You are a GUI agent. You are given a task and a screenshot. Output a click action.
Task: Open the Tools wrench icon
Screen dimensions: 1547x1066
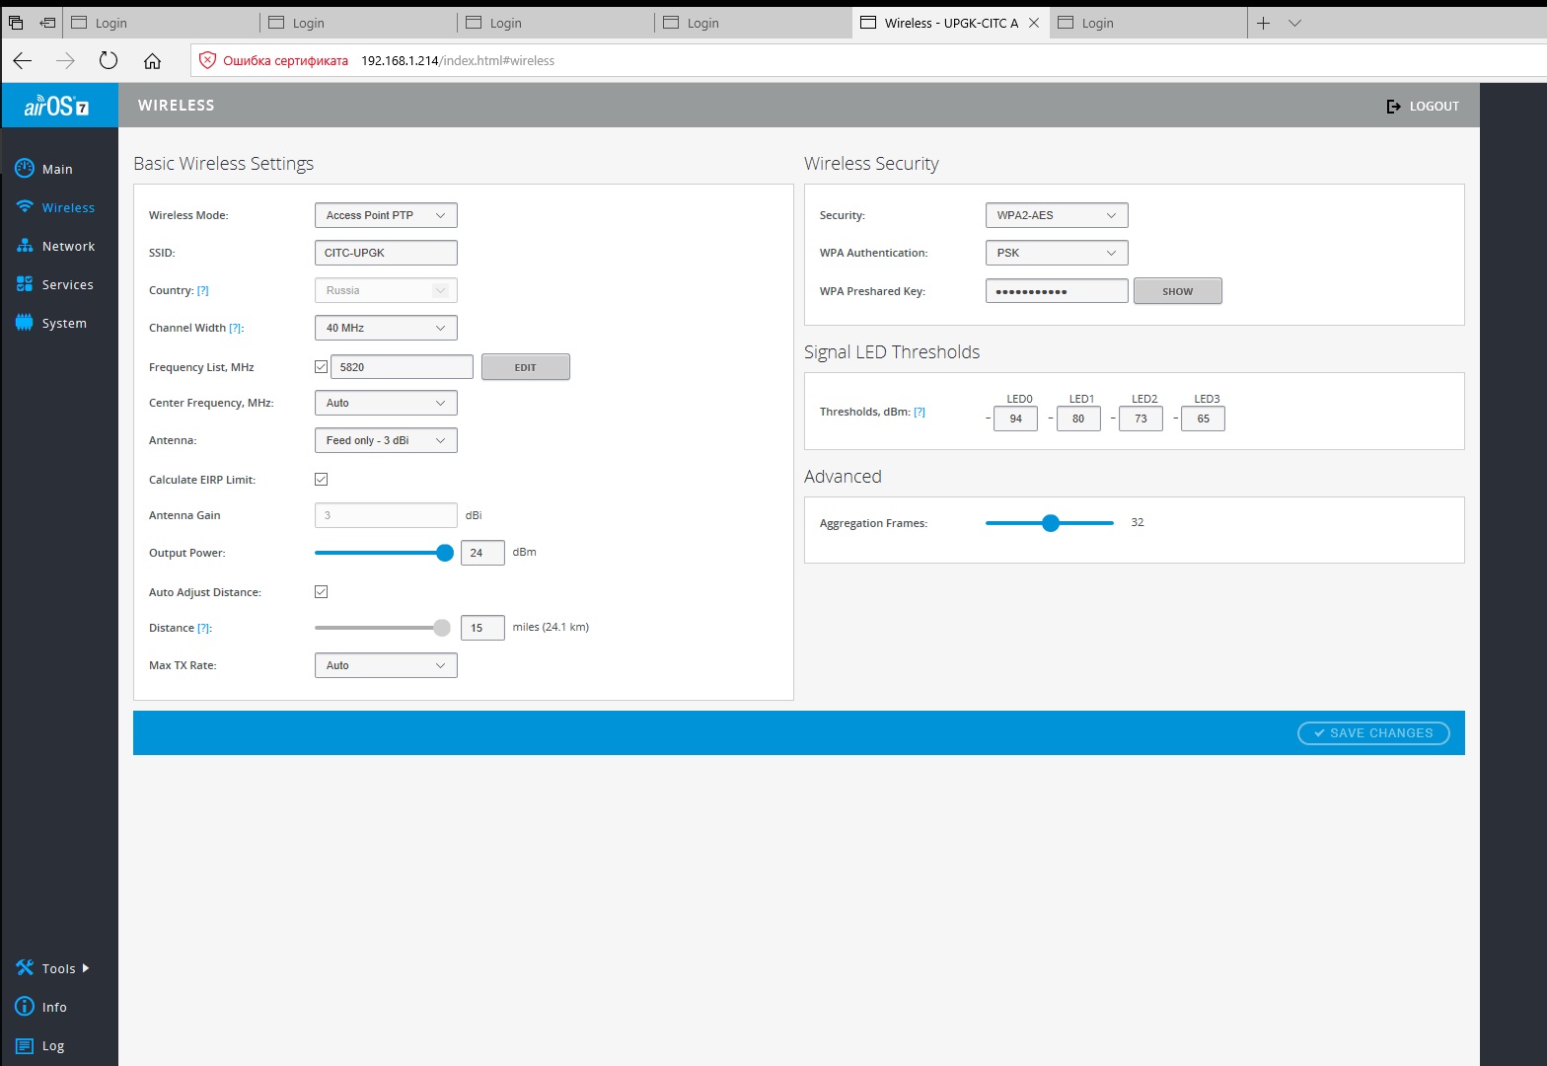point(25,968)
